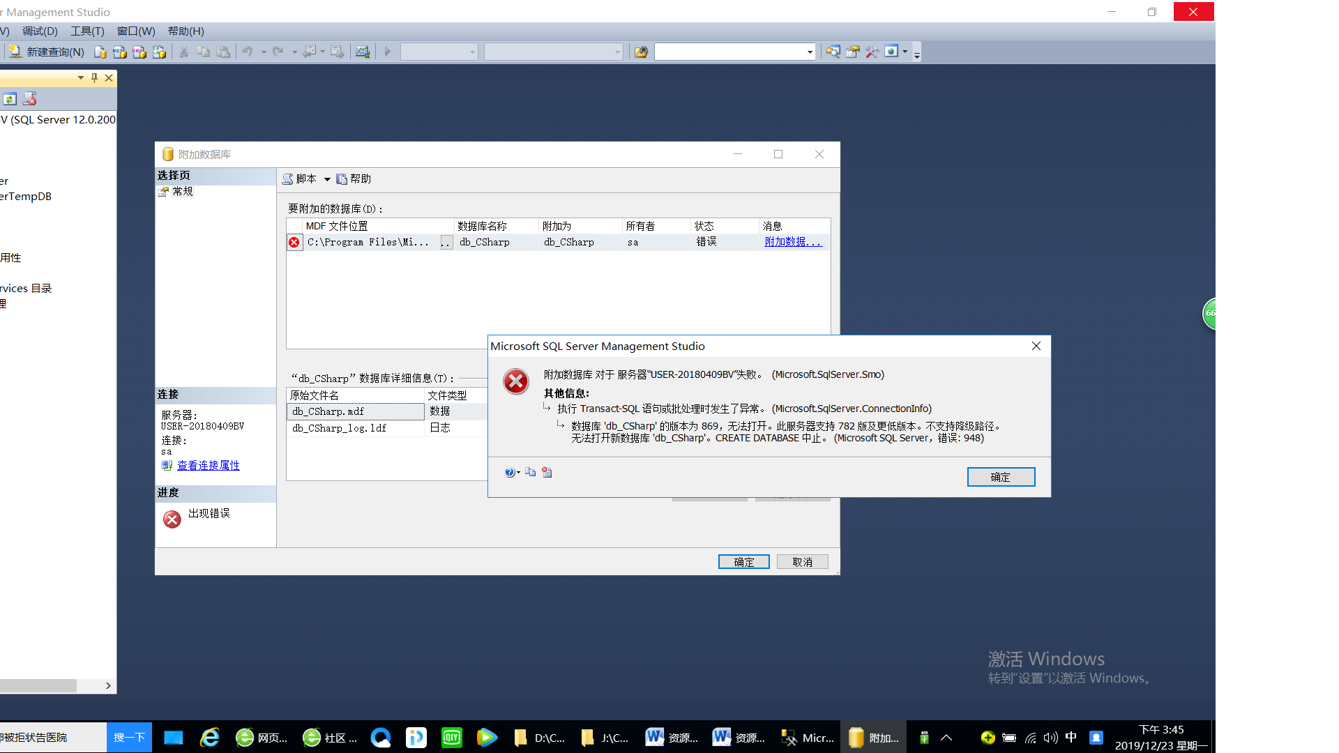Open View Connection Properties (查看连接属性) link
The height and width of the screenshot is (753, 1339).
(x=208, y=466)
